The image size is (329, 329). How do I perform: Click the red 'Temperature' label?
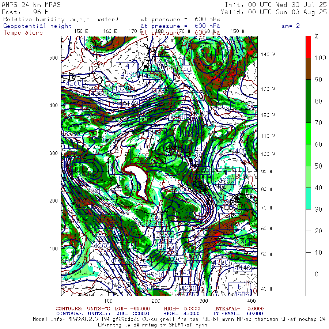click(x=23, y=33)
